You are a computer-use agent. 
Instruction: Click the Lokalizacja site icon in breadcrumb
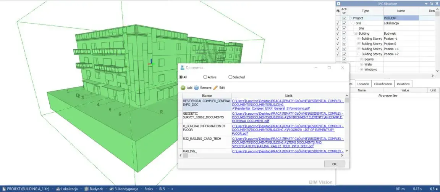point(58,189)
